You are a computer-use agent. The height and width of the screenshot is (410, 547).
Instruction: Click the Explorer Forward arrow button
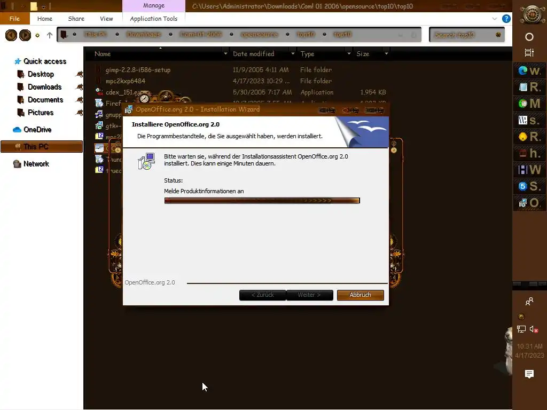coord(25,35)
